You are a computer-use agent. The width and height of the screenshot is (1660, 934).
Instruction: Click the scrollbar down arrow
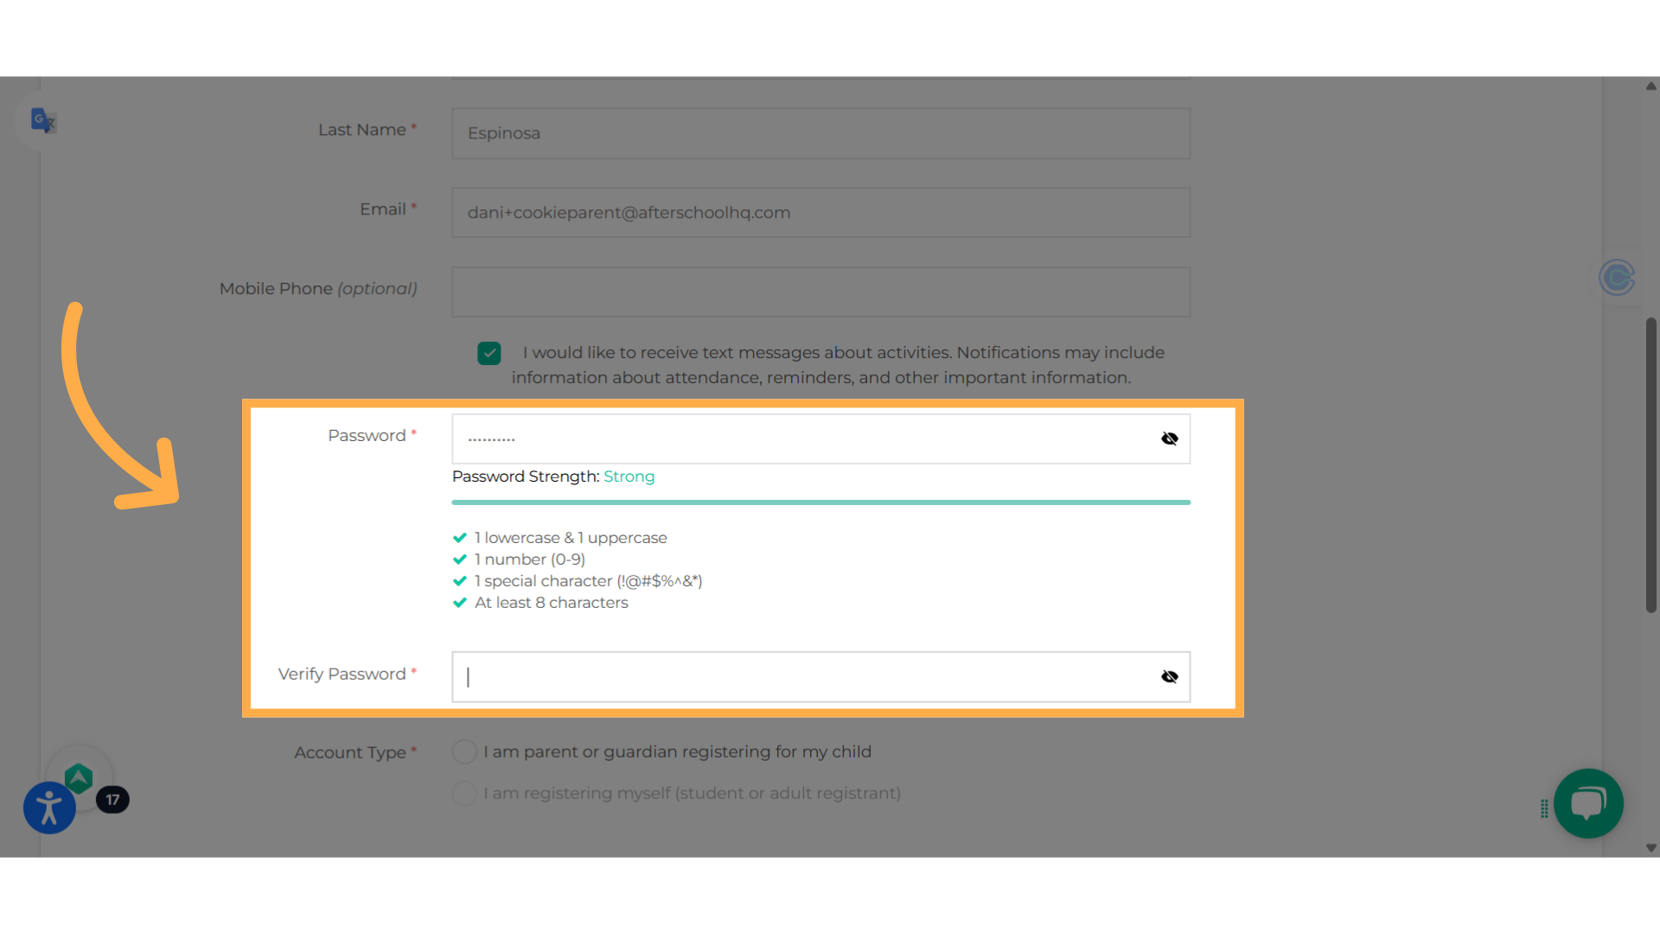[x=1650, y=848]
